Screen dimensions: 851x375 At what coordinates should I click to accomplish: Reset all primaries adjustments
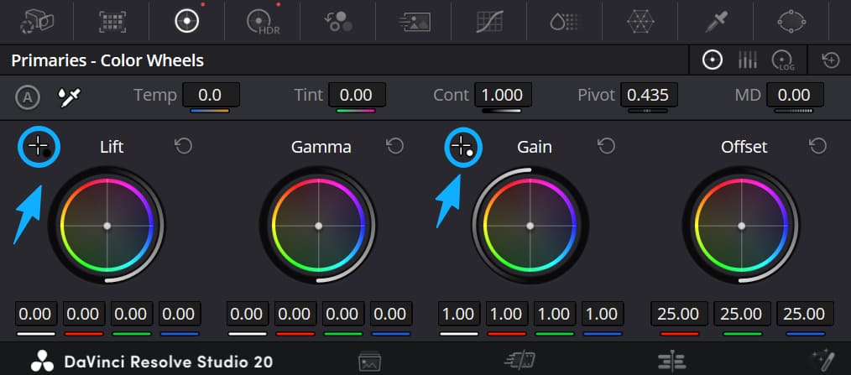(831, 60)
